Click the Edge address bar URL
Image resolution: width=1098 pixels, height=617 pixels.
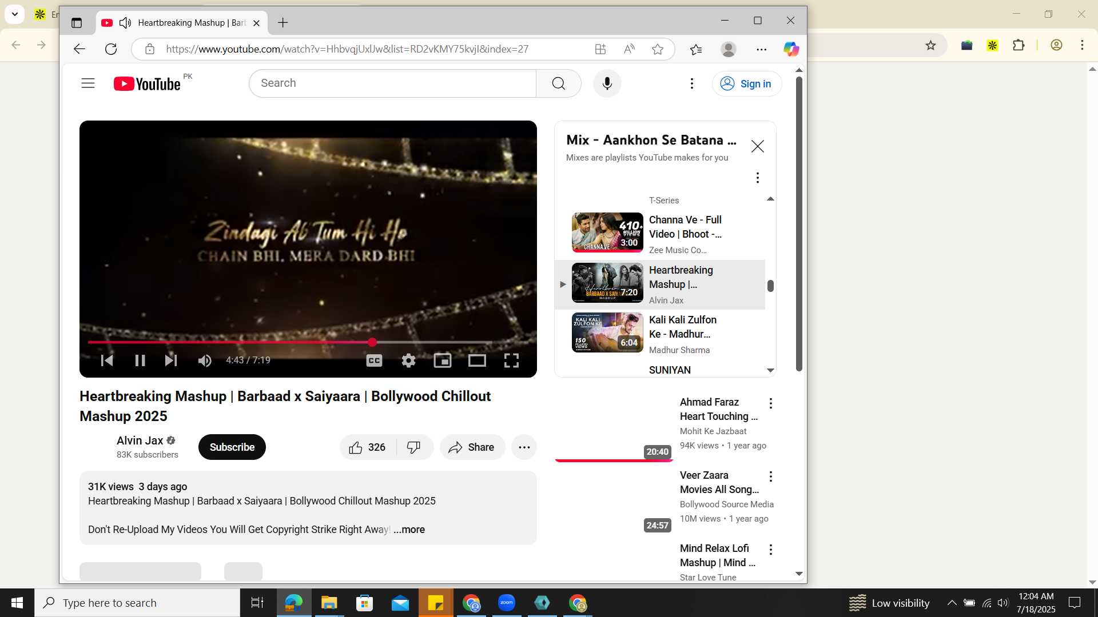coord(347,49)
